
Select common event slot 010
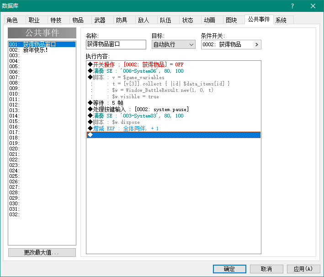pos(42,94)
